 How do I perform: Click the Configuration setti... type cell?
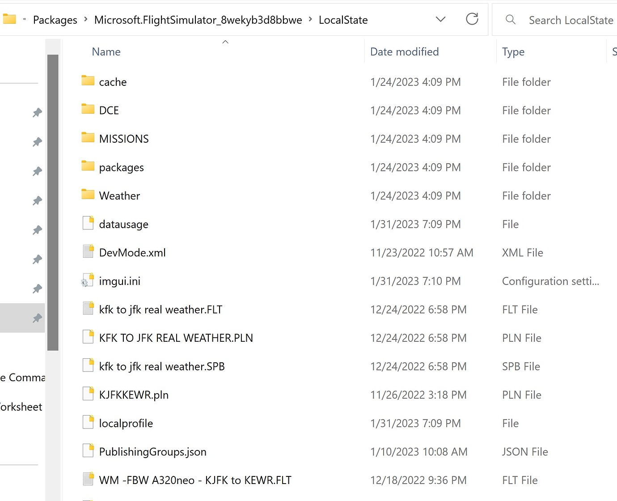(550, 281)
